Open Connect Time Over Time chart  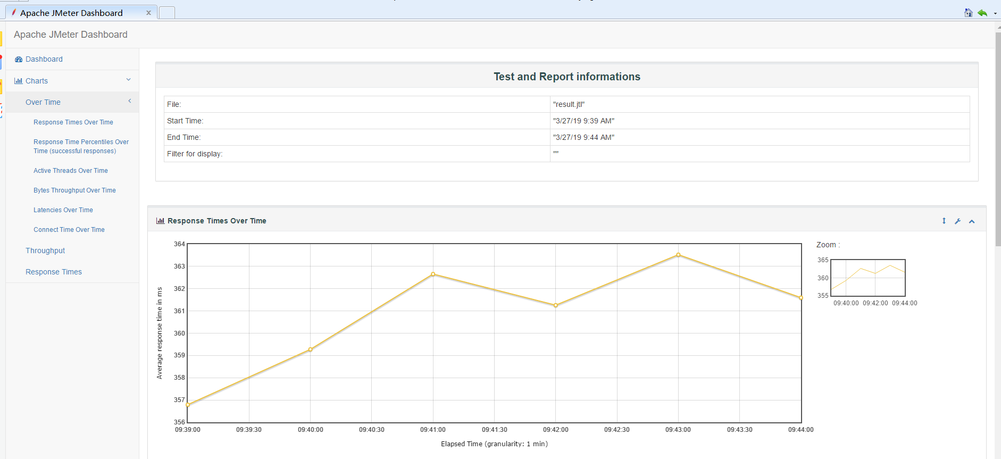pos(69,230)
